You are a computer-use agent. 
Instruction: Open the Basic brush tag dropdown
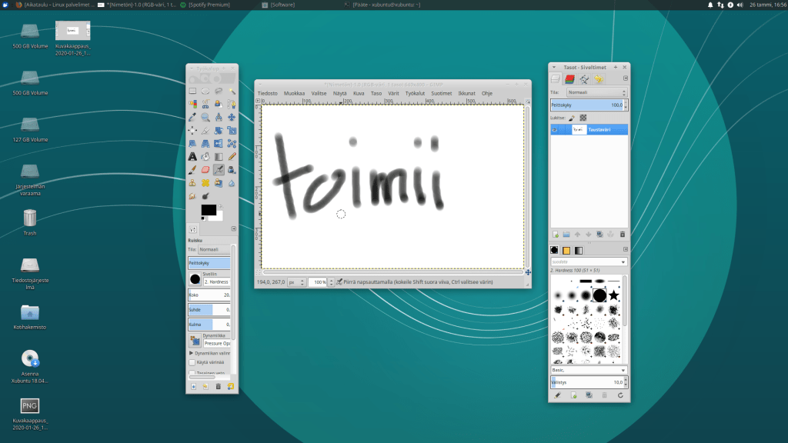[x=589, y=369]
